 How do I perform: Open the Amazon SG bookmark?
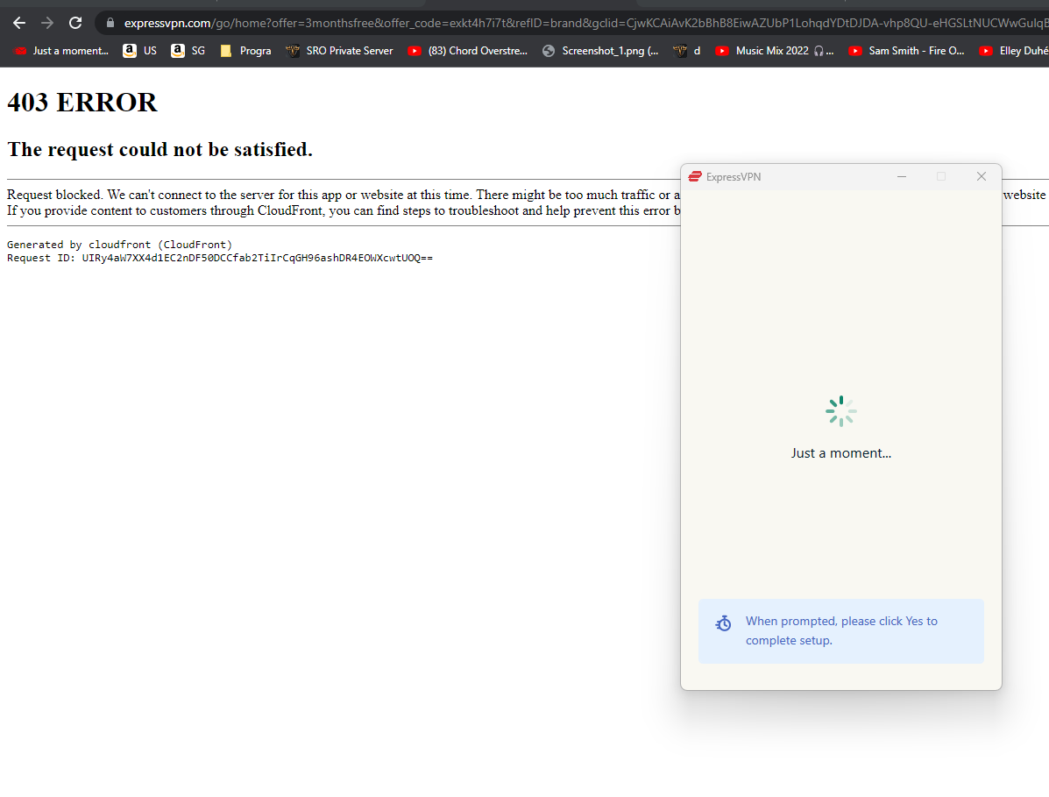coord(188,51)
